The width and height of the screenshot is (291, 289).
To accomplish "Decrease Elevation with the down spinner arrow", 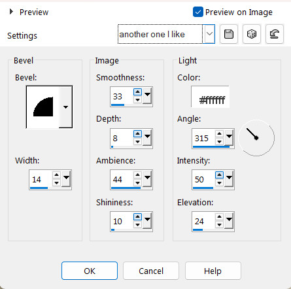I will 219,225.
